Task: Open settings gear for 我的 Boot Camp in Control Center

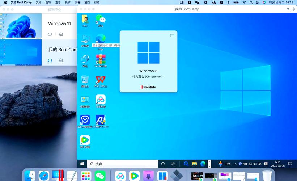Action: 61,60
